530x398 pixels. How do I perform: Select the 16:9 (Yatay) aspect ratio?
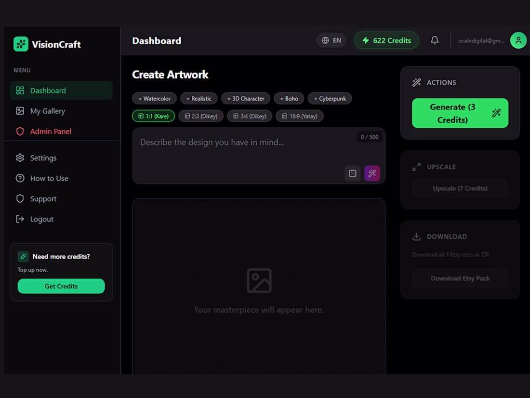click(300, 116)
